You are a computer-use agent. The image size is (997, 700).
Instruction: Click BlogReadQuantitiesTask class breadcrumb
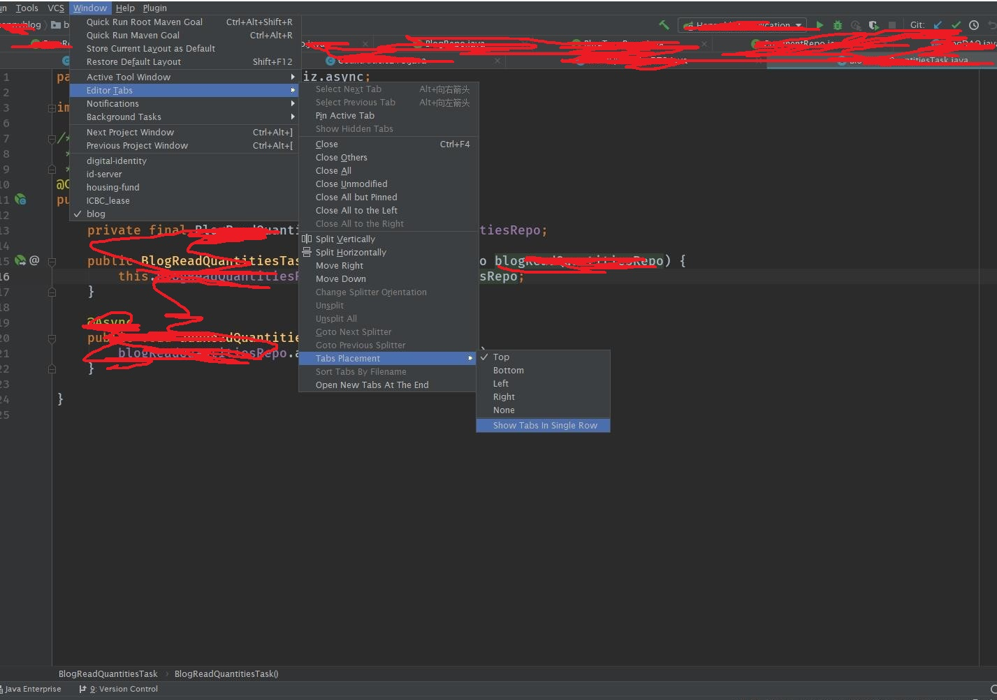(x=108, y=673)
